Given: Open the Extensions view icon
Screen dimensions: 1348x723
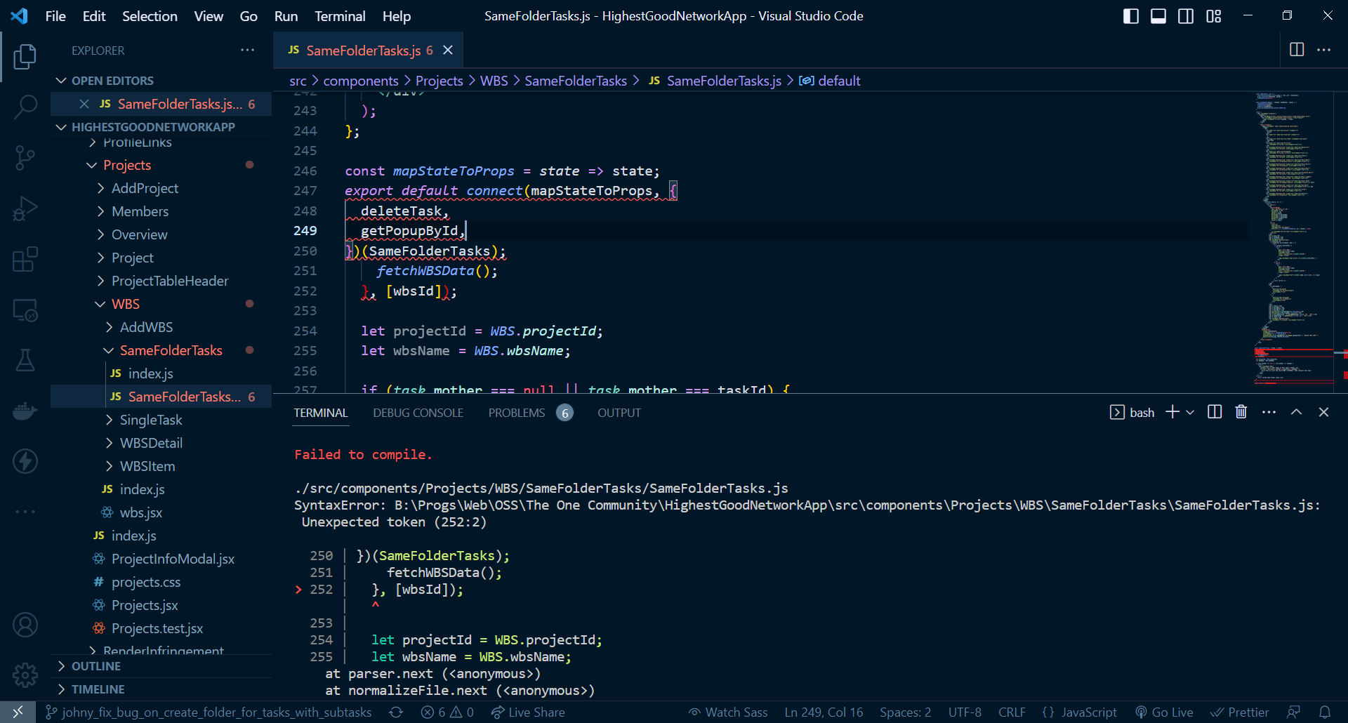Looking at the screenshot, I should click(x=25, y=259).
